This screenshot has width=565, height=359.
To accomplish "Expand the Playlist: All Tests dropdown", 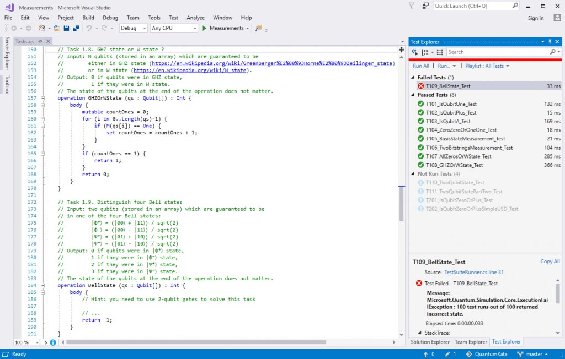I will pyautogui.click(x=487, y=66).
